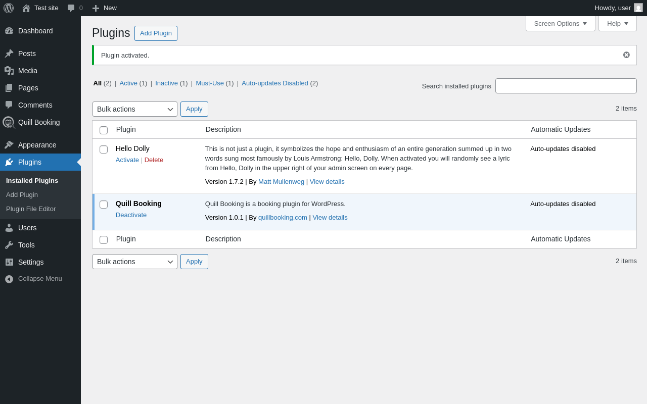Click the Settings sliders icon

coord(9,262)
